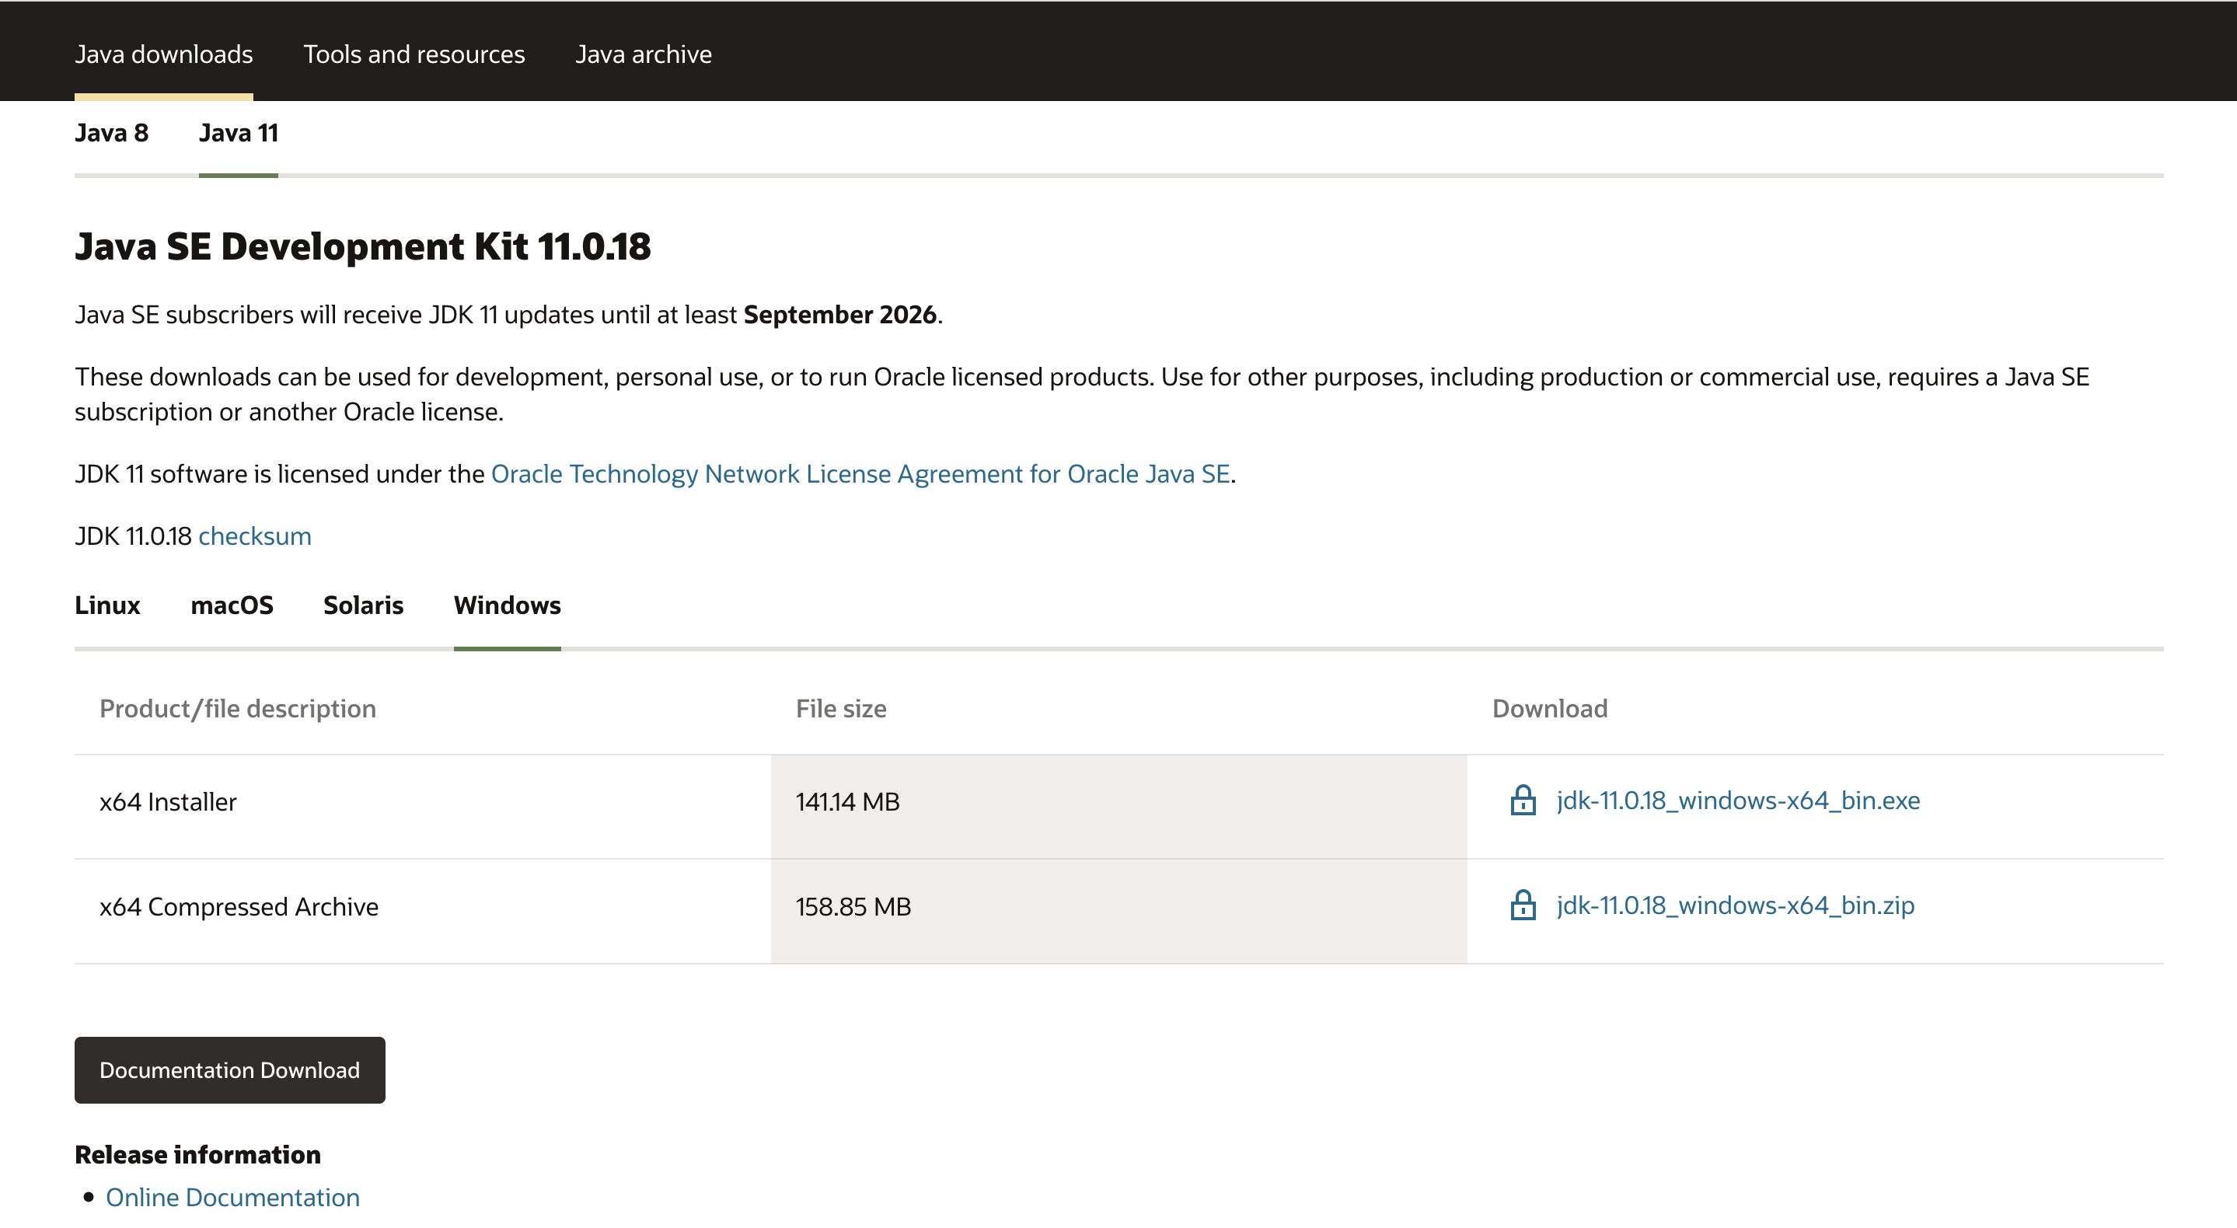Open Oracle Technology Network License Agreement link
The height and width of the screenshot is (1228, 2237).
pos(860,474)
